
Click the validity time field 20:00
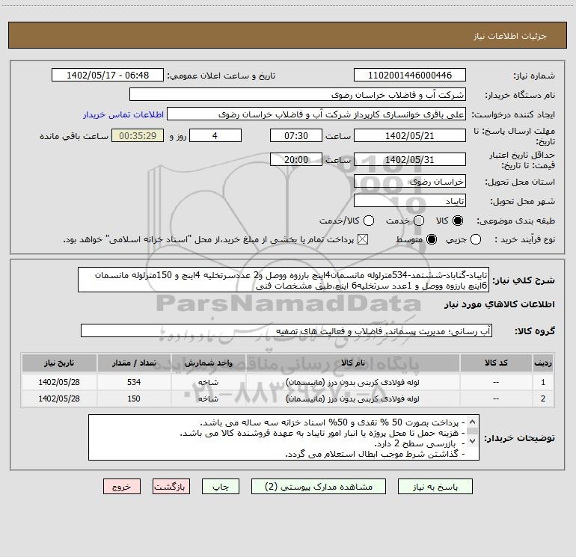point(296,160)
